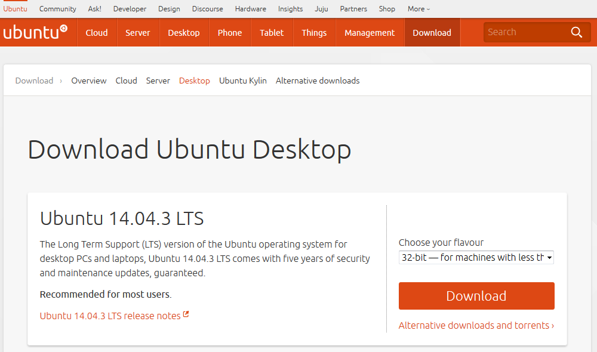
Task: Open the Tablet section in navbar
Action: (272, 33)
